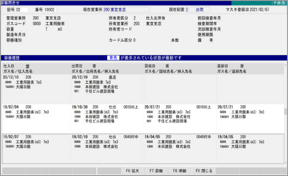The image size is (288, 176).
Task: Click 0010川上 in the 19/10/30 shipping entry
Action: 131,107
